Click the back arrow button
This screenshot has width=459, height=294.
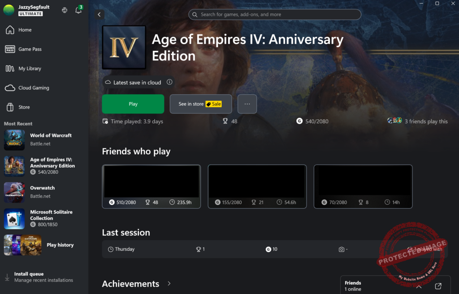click(x=100, y=14)
